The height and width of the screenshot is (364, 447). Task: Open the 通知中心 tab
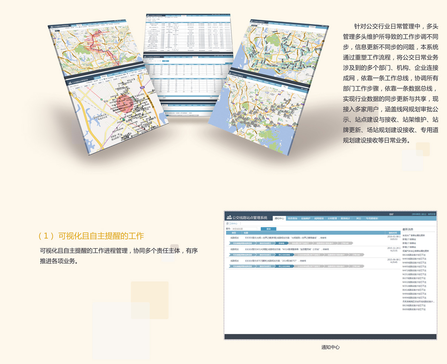pyautogui.click(x=279, y=218)
